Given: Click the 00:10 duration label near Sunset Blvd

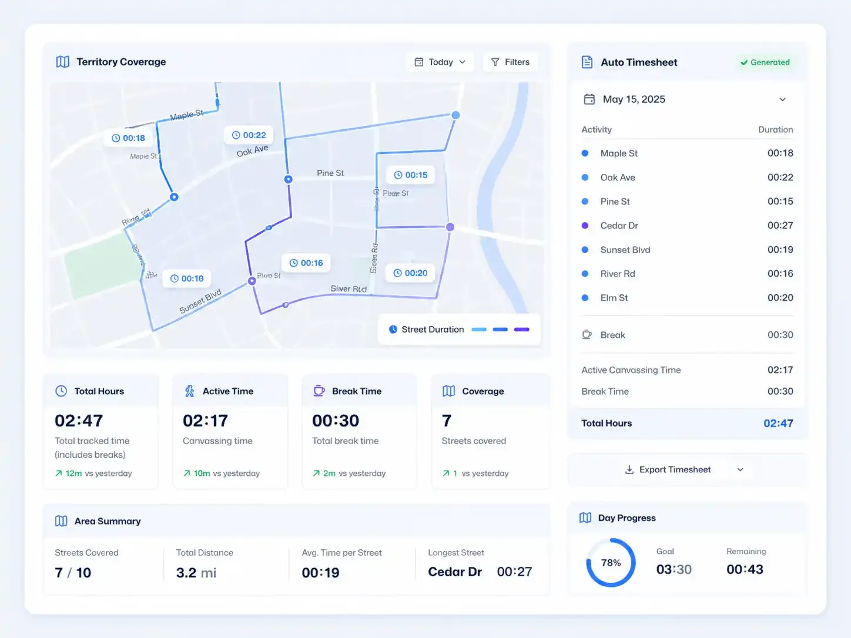Looking at the screenshot, I should (187, 278).
